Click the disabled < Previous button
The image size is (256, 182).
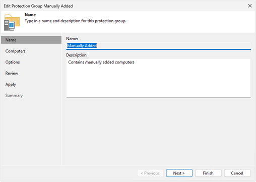tap(150, 173)
